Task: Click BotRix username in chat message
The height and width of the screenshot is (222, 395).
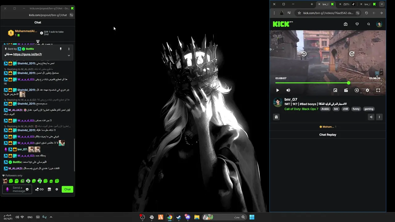Action: 17,162
